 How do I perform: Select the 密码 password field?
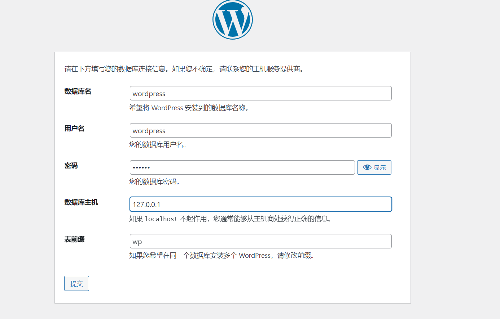[242, 167]
